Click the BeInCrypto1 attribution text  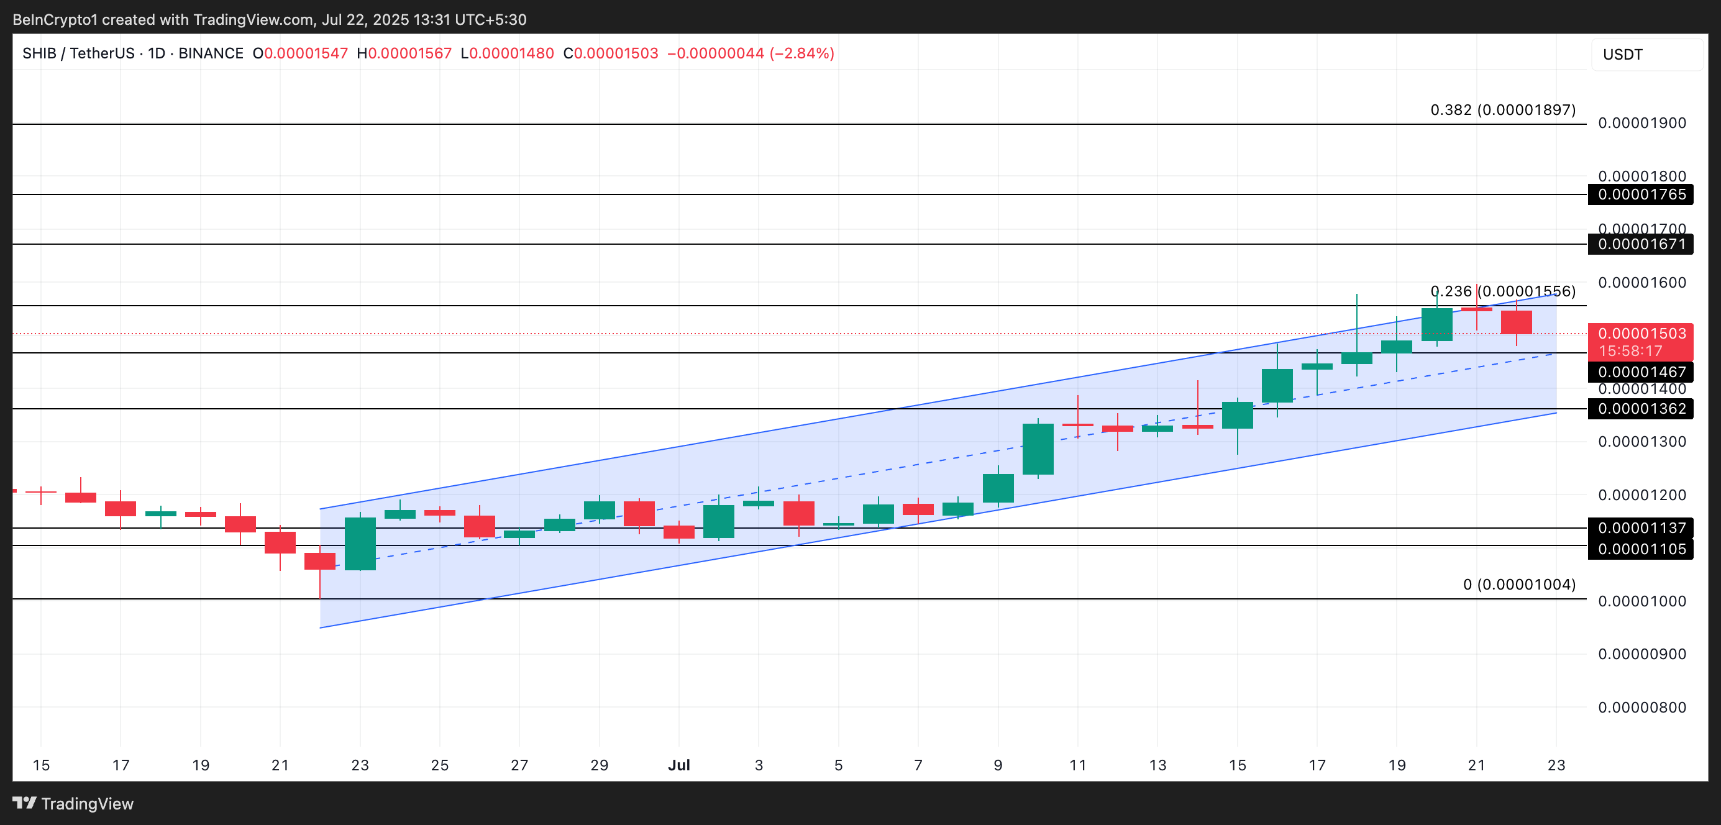click(55, 19)
